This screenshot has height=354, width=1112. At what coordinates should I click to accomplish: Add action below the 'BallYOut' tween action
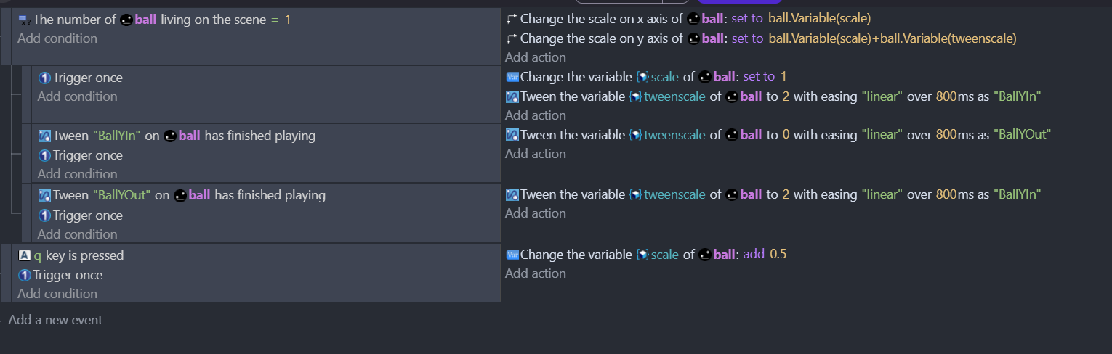tap(536, 154)
